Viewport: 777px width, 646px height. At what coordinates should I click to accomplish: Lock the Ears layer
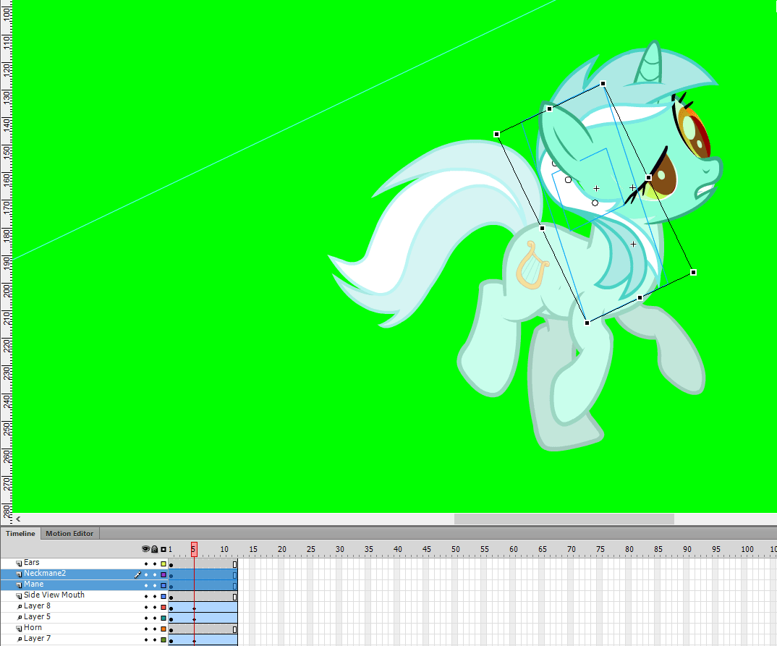[x=155, y=564]
